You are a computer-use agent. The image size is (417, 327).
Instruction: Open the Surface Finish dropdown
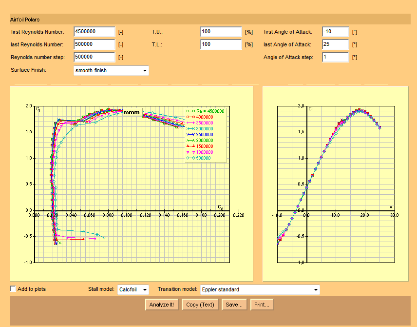111,71
